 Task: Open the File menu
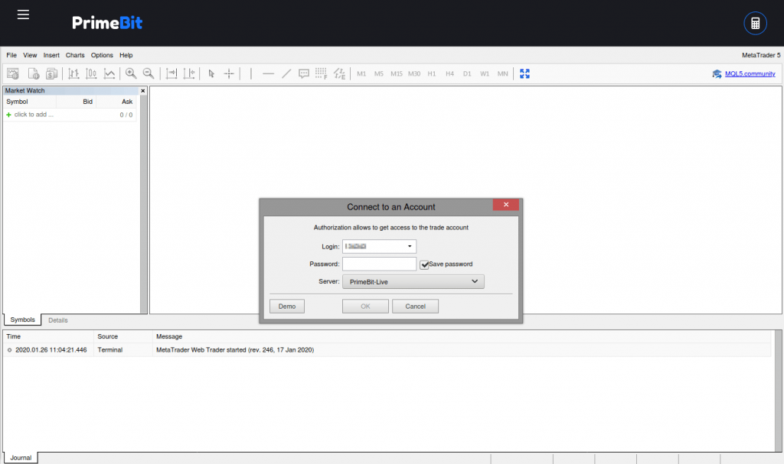11,56
